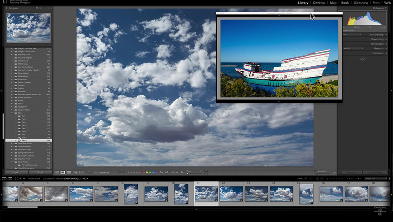
Task: Switch to the Develop module
Action: click(319, 3)
